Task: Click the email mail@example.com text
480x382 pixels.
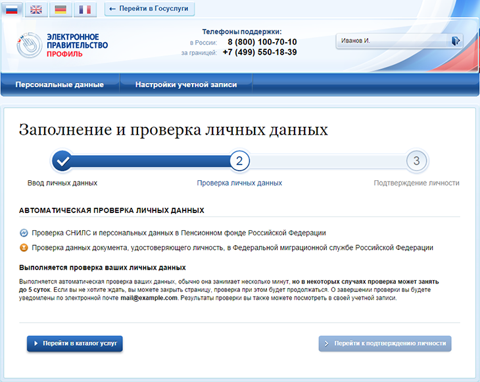Action: [x=149, y=298]
